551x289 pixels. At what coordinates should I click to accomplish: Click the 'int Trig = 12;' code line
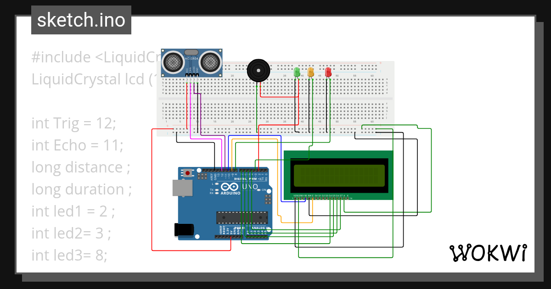click(x=74, y=123)
